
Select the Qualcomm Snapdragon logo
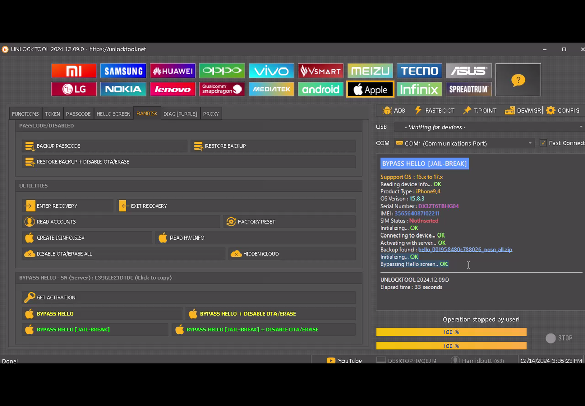pos(222,89)
